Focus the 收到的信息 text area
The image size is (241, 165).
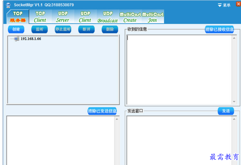[x=179, y=70]
